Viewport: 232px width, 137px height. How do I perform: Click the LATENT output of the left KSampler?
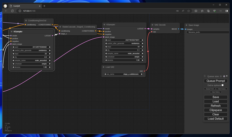[52, 36]
